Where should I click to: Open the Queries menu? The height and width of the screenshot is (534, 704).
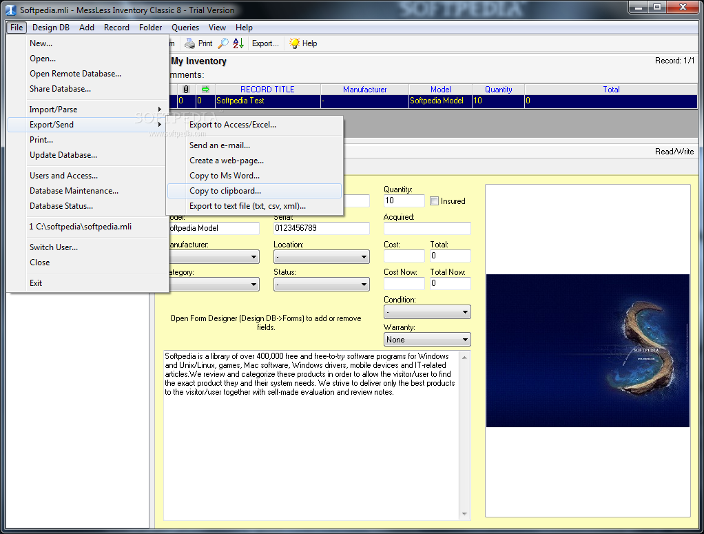[x=185, y=28]
